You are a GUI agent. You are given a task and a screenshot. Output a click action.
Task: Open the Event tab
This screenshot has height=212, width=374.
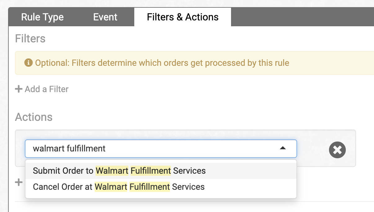coord(105,17)
